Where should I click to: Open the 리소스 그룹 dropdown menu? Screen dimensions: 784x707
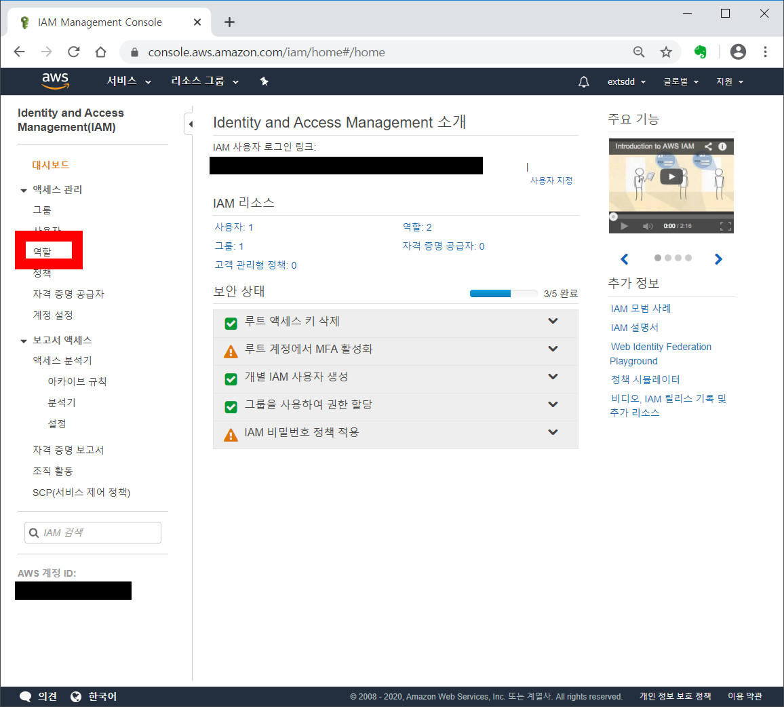coord(205,81)
